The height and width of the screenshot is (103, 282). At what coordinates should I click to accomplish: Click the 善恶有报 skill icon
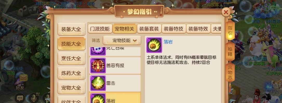click(x=98, y=65)
